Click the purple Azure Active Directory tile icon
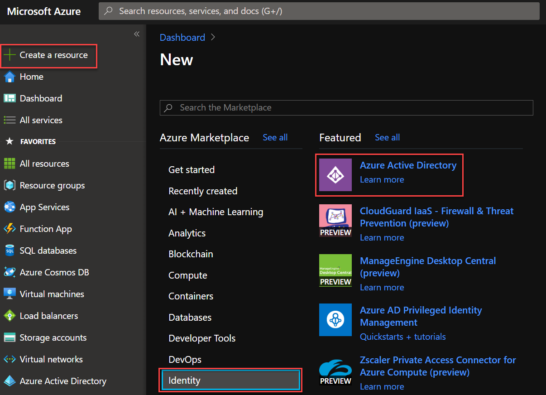The width and height of the screenshot is (546, 395). pyautogui.click(x=335, y=175)
